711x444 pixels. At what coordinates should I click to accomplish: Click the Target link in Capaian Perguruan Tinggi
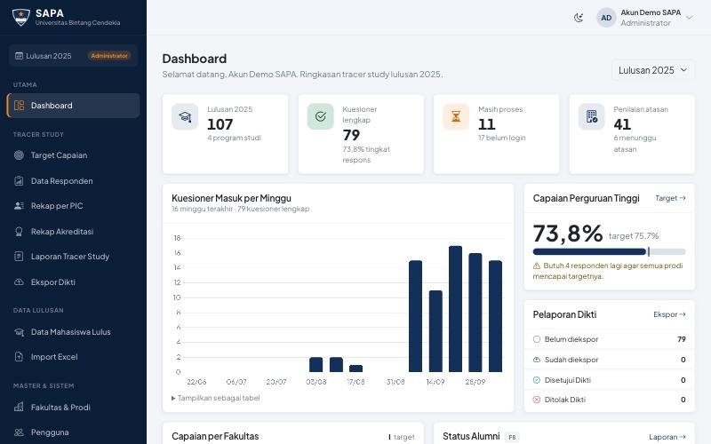(670, 198)
